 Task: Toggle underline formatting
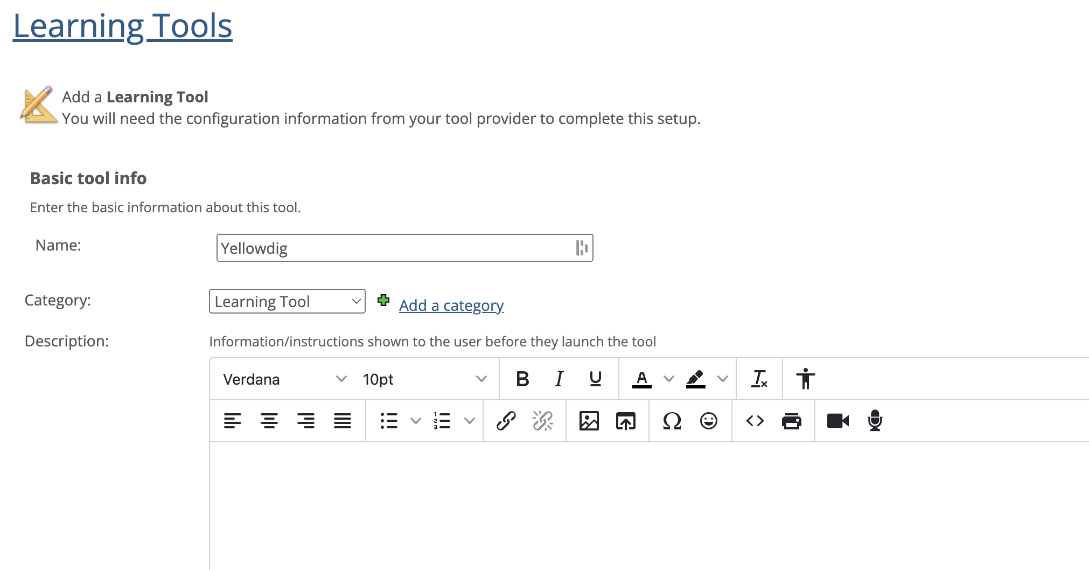[x=595, y=379]
